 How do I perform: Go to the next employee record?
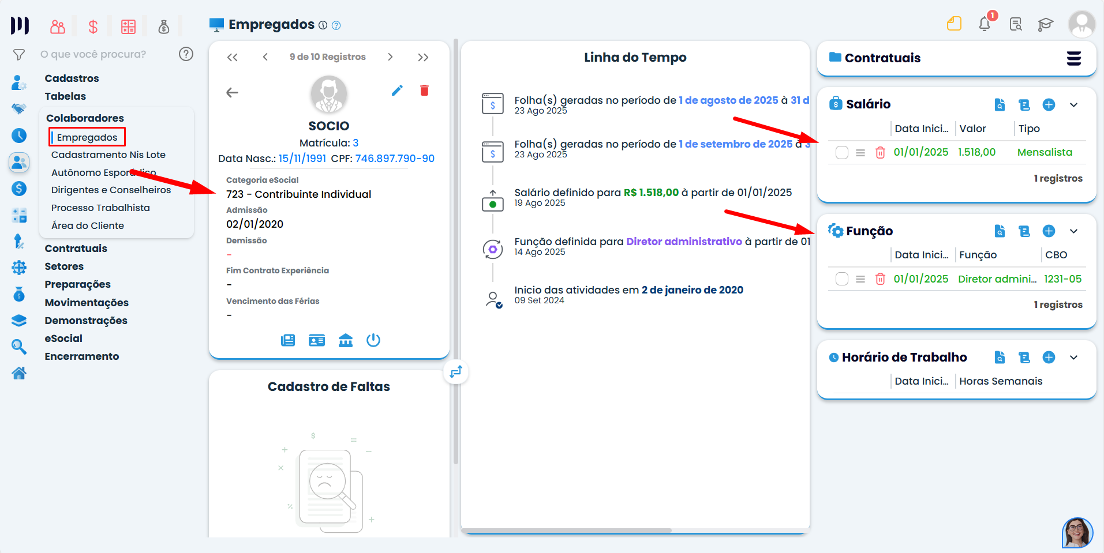tap(390, 57)
